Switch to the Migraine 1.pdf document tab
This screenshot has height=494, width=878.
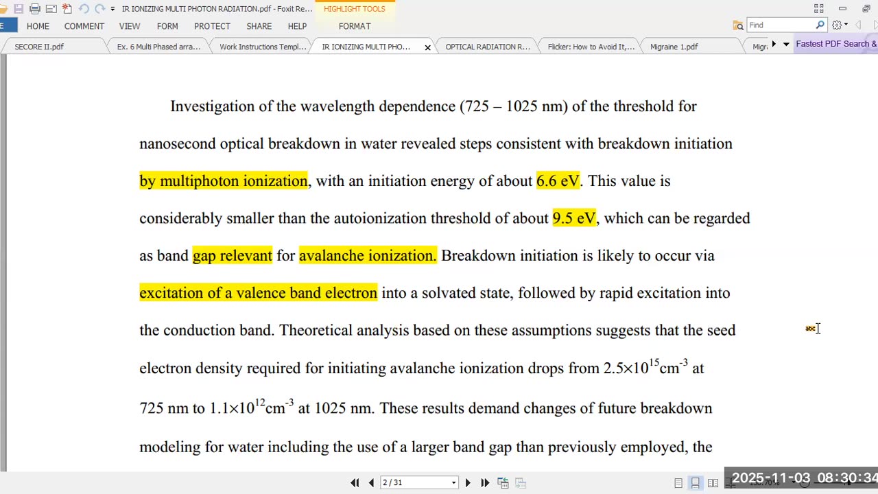[x=692, y=47]
